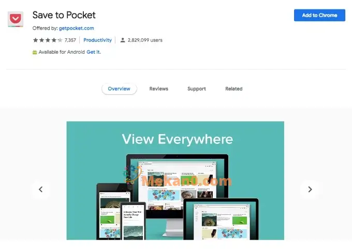Click the Save to Pocket title
Screen dimensions: 352x249
[64, 15]
